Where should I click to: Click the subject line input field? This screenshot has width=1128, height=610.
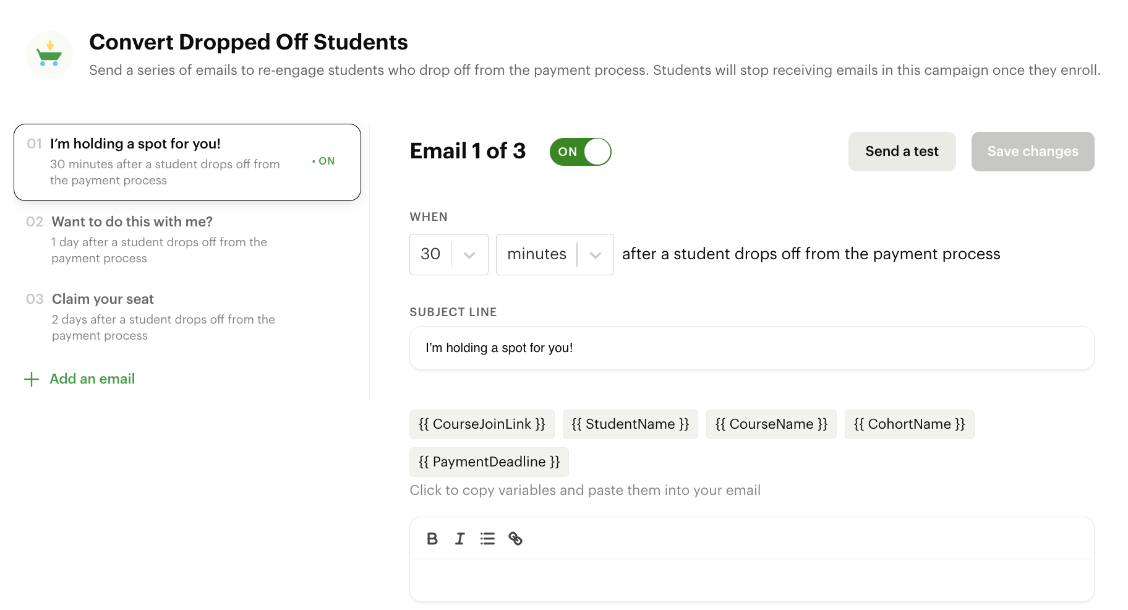pyautogui.click(x=751, y=348)
